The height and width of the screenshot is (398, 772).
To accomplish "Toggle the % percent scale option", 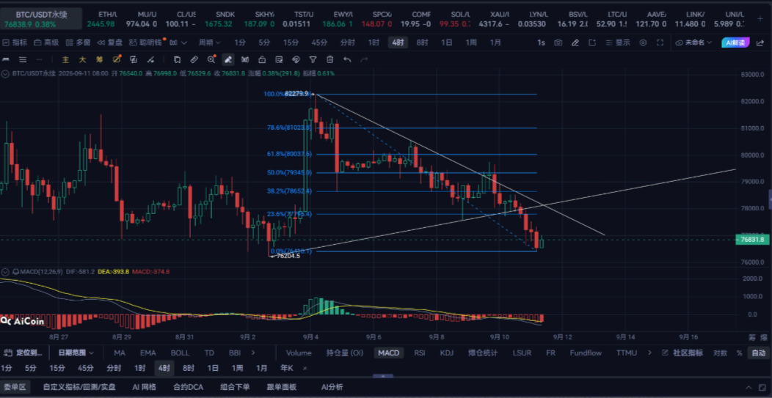I will [739, 353].
